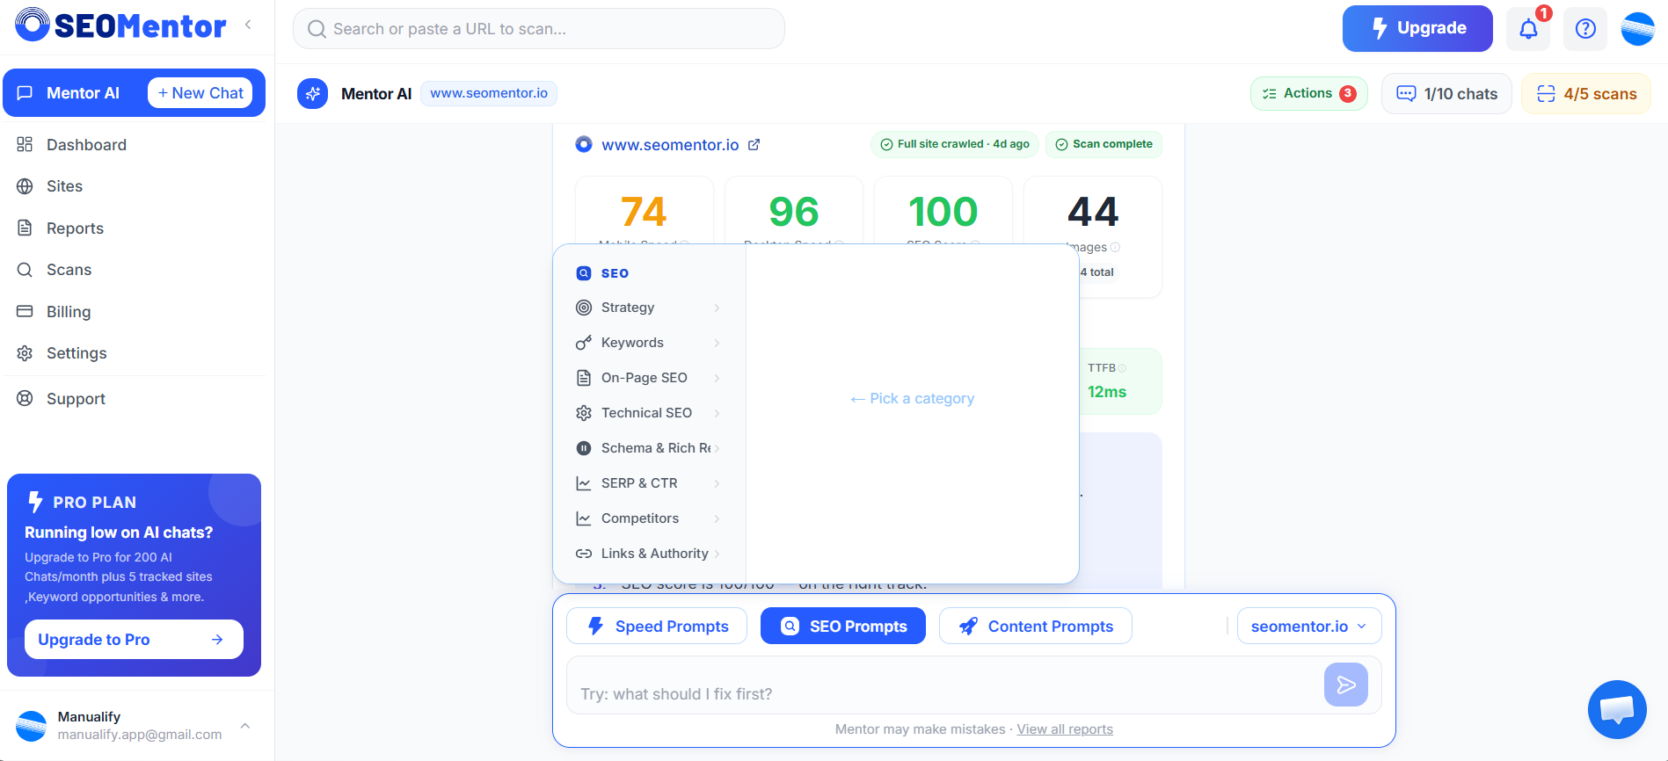This screenshot has width=1668, height=761.
Task: Open Dashboard from the sidebar
Action: (x=134, y=145)
